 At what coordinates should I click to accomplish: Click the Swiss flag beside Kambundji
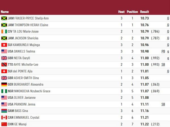pyautogui.click(x=4, y=45)
